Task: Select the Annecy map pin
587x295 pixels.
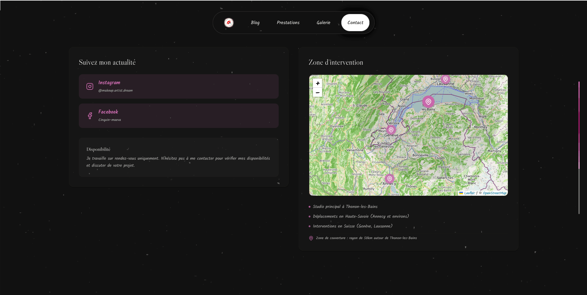Action: (x=389, y=179)
